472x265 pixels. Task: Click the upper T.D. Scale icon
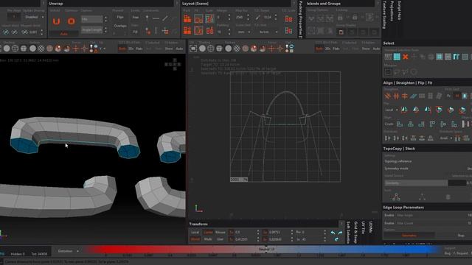288,19
